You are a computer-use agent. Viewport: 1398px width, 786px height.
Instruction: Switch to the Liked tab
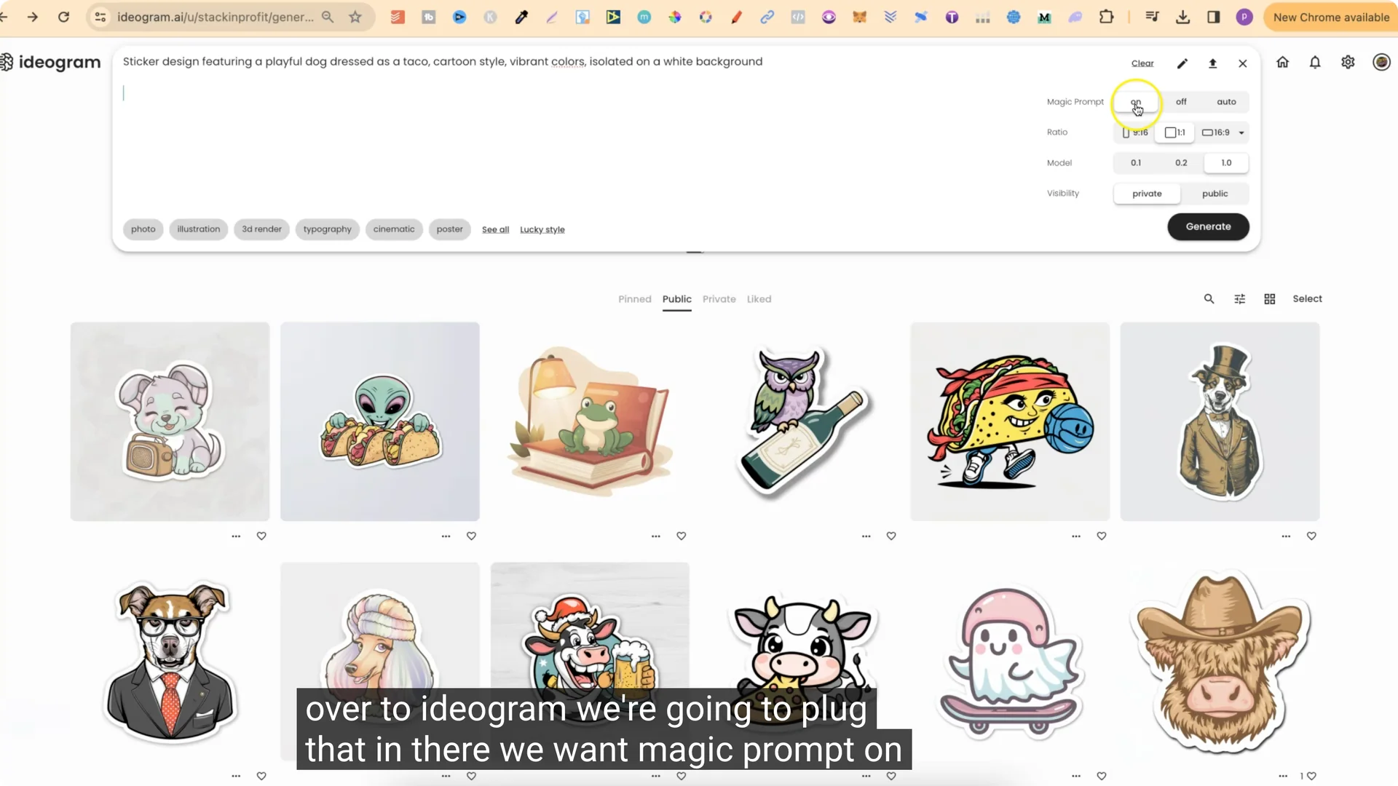pyautogui.click(x=759, y=298)
